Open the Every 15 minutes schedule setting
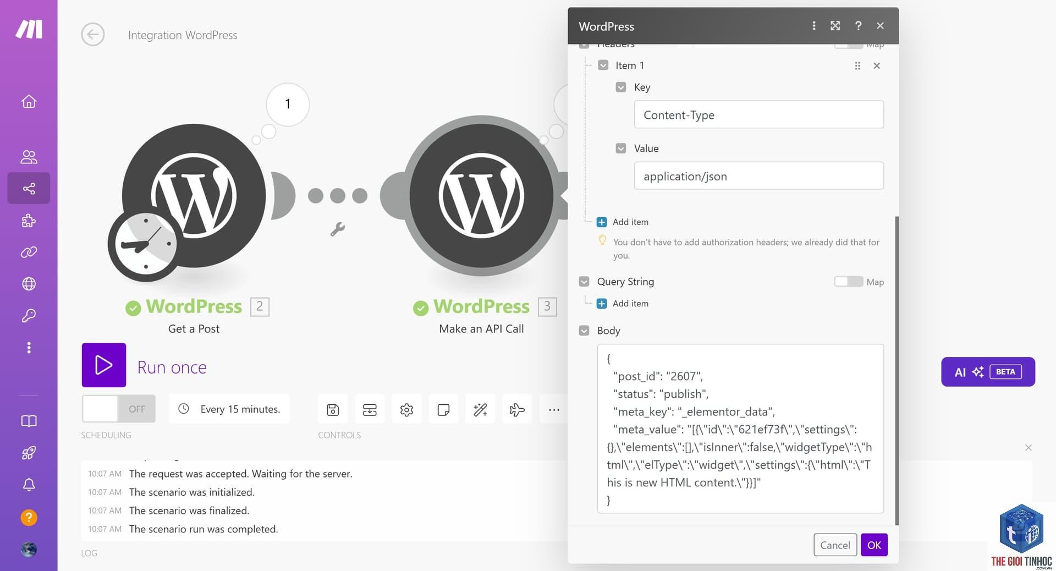The height and width of the screenshot is (571, 1056). (x=229, y=409)
